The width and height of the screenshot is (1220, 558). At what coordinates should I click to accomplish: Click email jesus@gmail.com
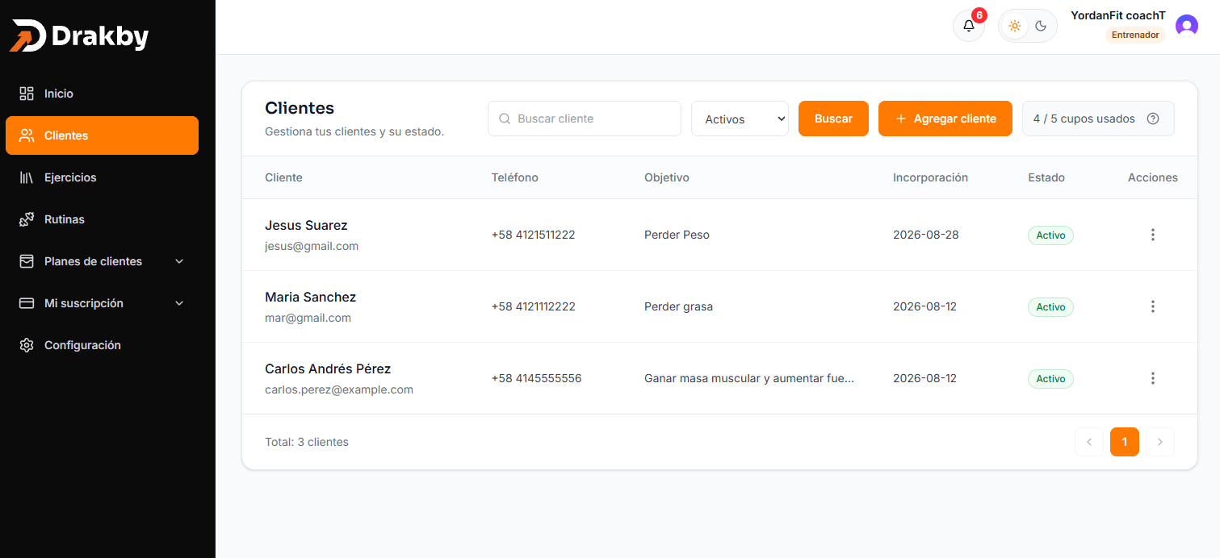coord(312,246)
